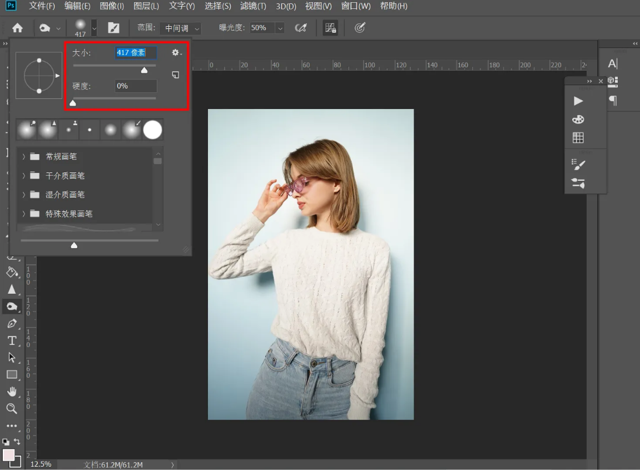Expand the 特殊效果画笔 brush folder

(x=24, y=214)
